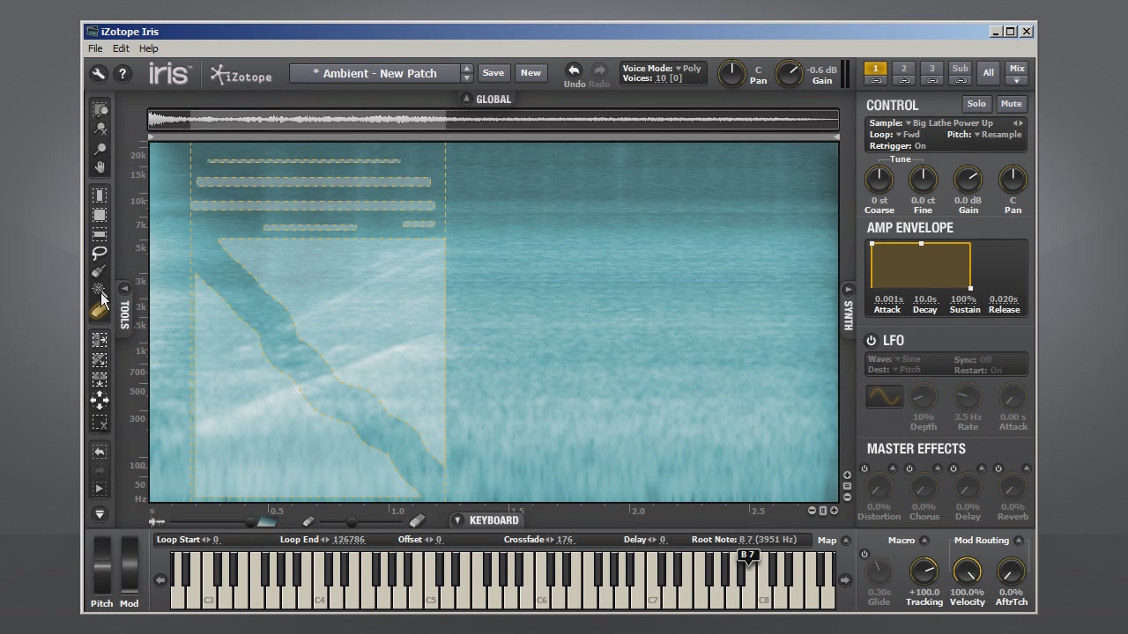Select the zoom selection tool
Screen dimensions: 1128x634
[100, 110]
